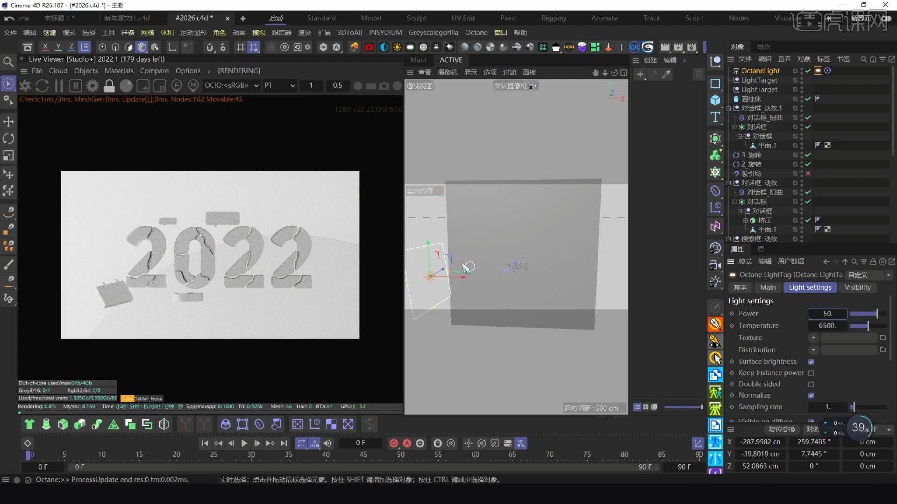Click the Octane sun daylight icon

[x=397, y=47]
